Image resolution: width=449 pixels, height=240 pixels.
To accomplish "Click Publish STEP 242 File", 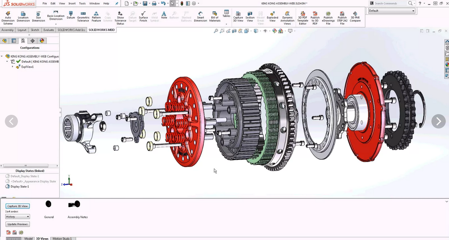I will (342, 18).
